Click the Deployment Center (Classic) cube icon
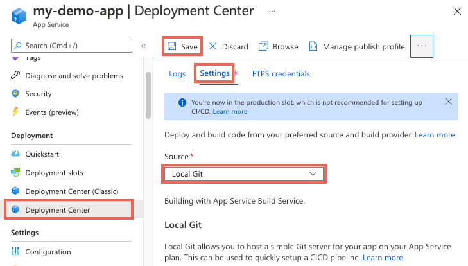This screenshot has height=266, width=468. click(15, 191)
